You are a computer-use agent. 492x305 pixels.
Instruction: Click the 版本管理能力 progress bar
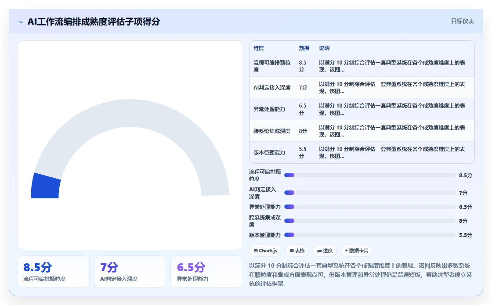pos(369,235)
